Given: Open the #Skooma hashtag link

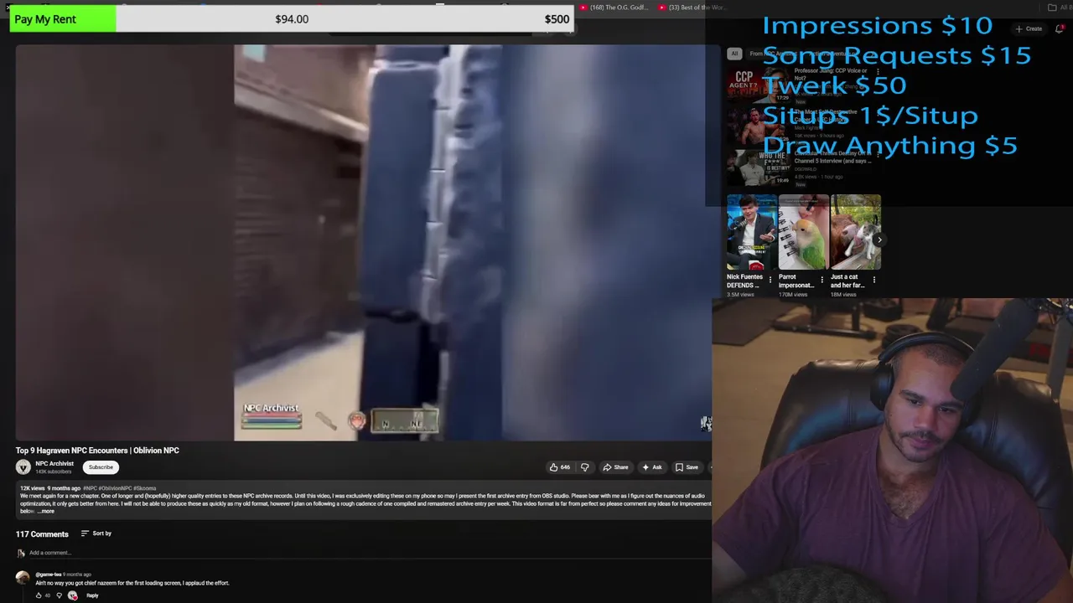Looking at the screenshot, I should (145, 488).
